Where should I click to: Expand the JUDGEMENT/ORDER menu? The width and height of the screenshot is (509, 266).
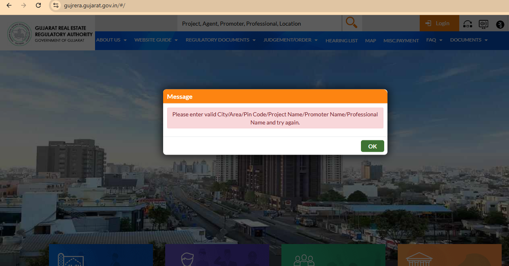point(290,40)
